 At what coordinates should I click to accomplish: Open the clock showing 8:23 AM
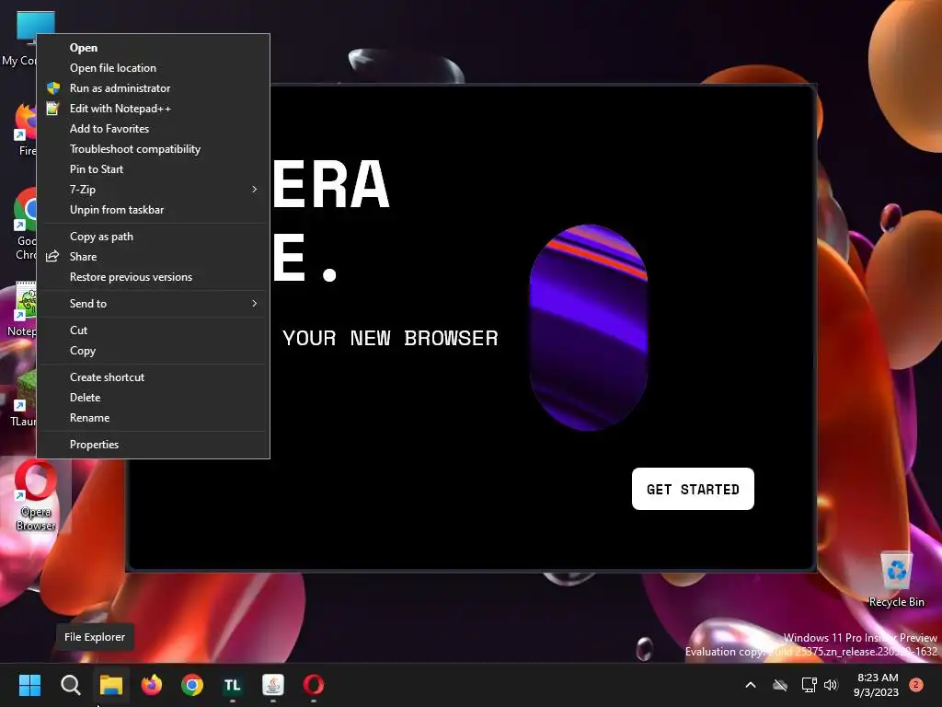[876, 685]
